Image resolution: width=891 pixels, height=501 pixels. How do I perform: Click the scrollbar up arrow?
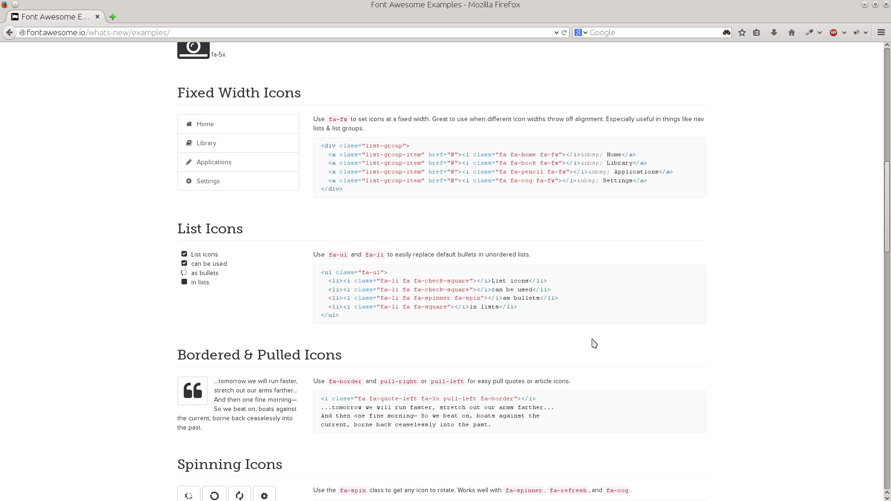coord(887,45)
